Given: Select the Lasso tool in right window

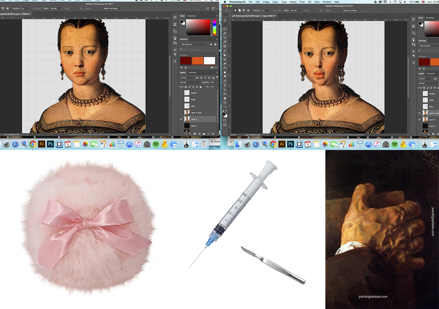Looking at the screenshot, I should pyautogui.click(x=225, y=29).
